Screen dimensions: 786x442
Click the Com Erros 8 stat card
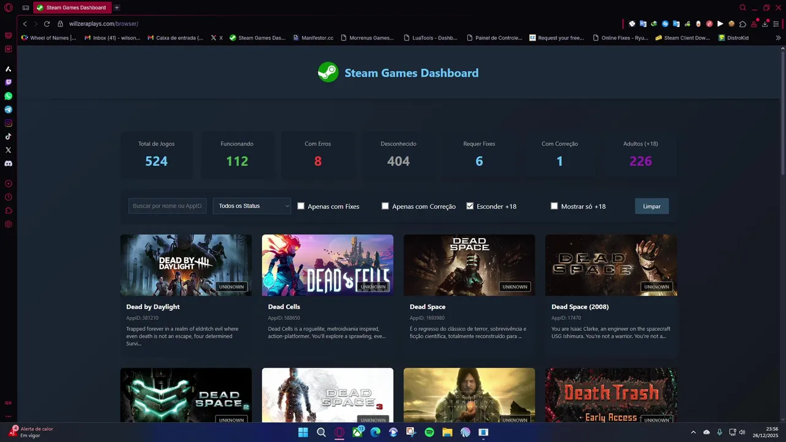[317, 155]
